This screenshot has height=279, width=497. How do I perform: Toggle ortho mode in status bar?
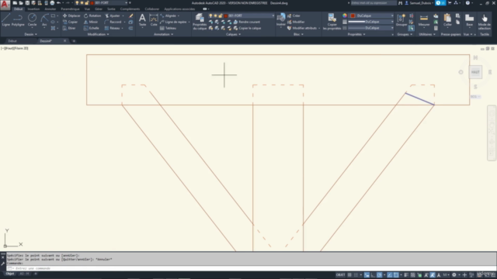[x=373, y=275]
